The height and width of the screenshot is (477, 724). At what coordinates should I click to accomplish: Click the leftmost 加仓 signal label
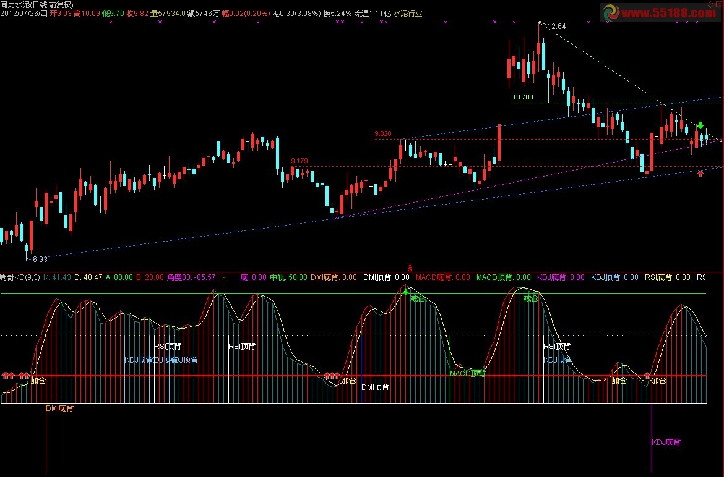[x=38, y=381]
